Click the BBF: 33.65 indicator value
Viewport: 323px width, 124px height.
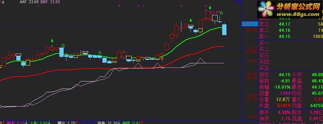pyautogui.click(x=50, y=2)
